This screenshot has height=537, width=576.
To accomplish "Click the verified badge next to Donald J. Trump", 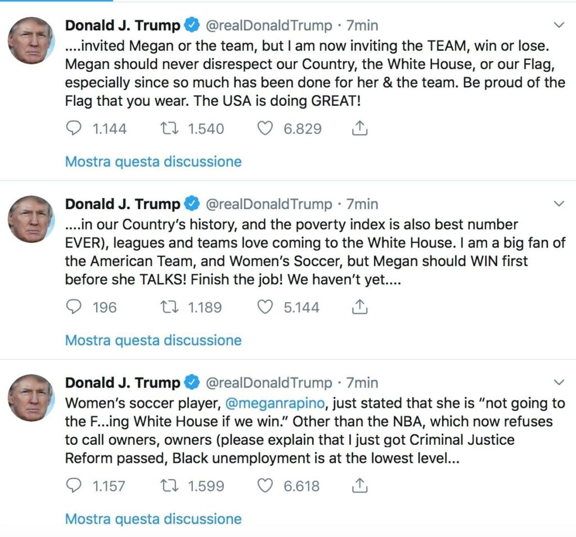I will click(x=192, y=25).
